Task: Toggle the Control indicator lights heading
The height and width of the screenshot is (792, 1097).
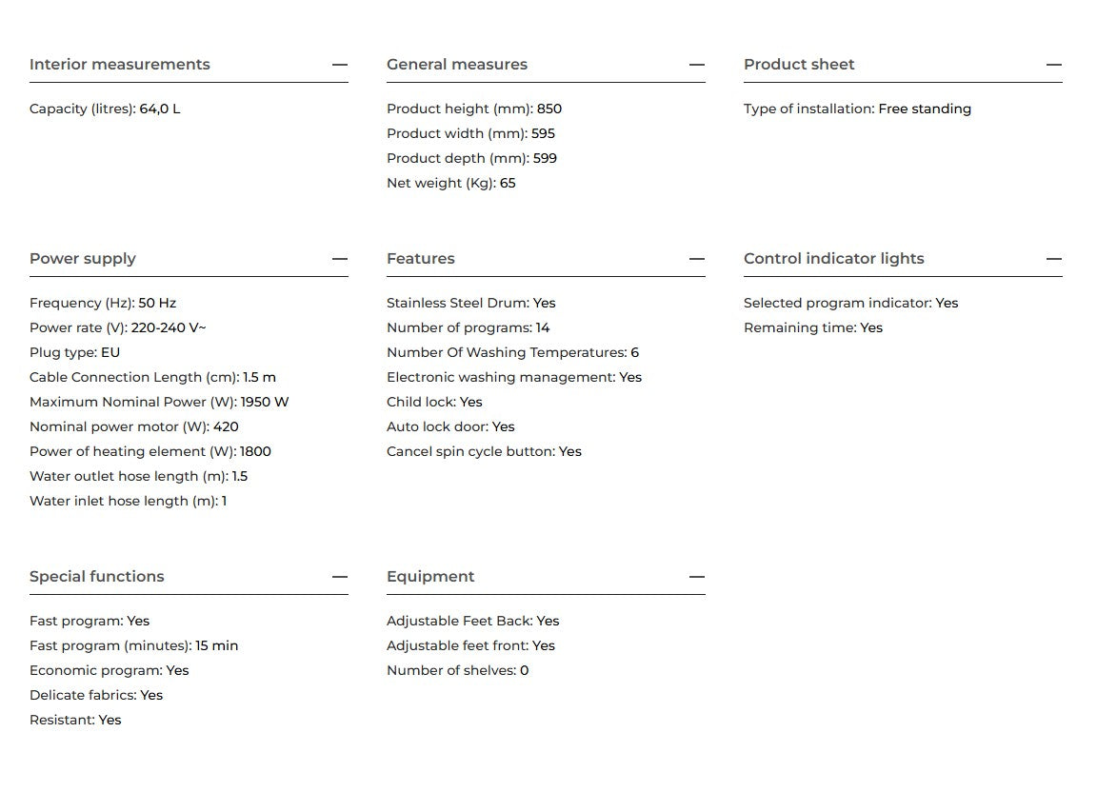Action: (x=834, y=259)
